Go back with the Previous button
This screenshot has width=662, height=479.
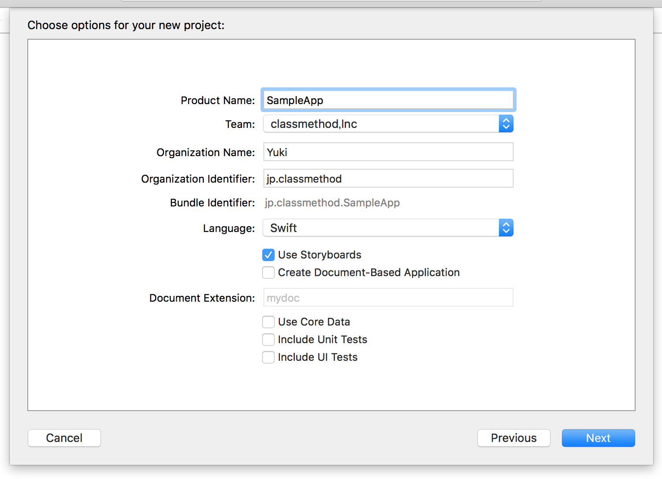(513, 438)
